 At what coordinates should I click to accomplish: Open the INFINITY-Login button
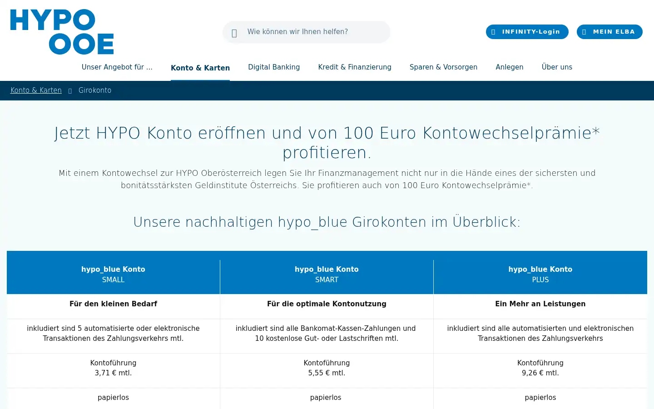pyautogui.click(x=527, y=32)
